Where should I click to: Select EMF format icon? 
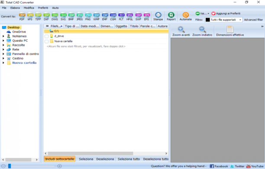105,16
